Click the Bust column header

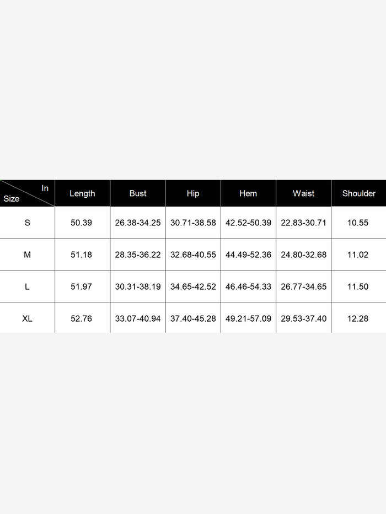coord(138,193)
